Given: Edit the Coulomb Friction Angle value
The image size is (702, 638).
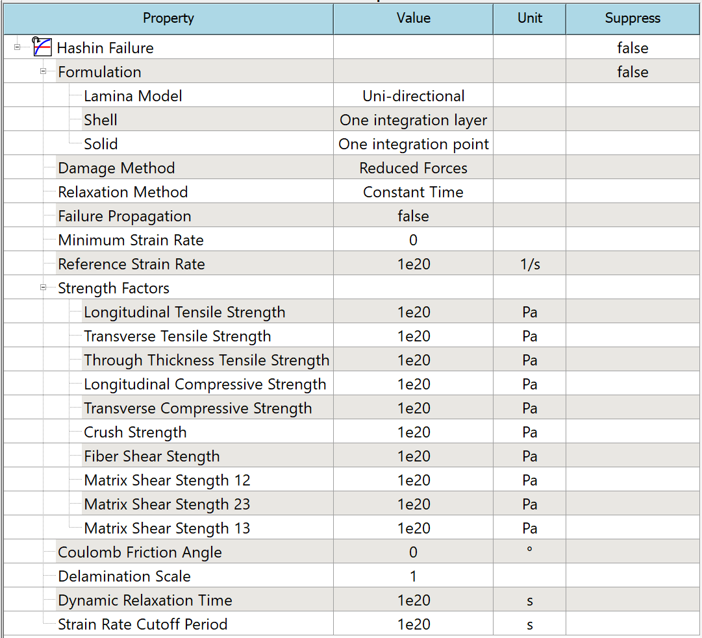Looking at the screenshot, I should click(x=413, y=551).
